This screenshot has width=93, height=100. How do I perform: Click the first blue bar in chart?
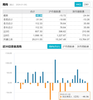coord(15,74)
